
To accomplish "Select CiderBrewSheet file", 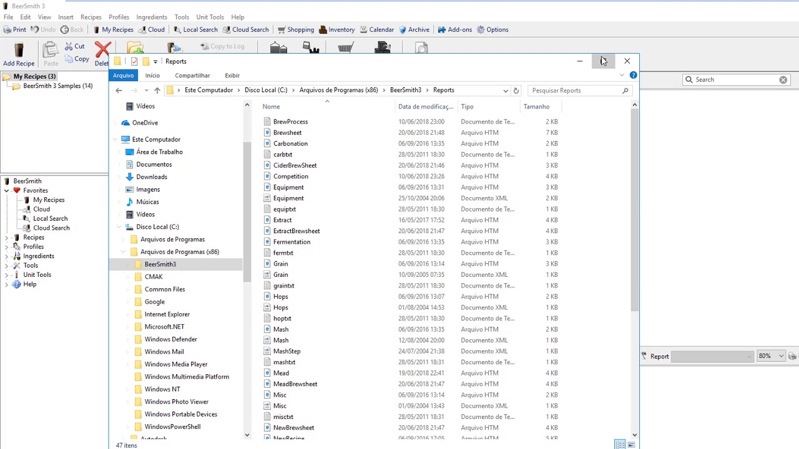I will pyautogui.click(x=295, y=165).
